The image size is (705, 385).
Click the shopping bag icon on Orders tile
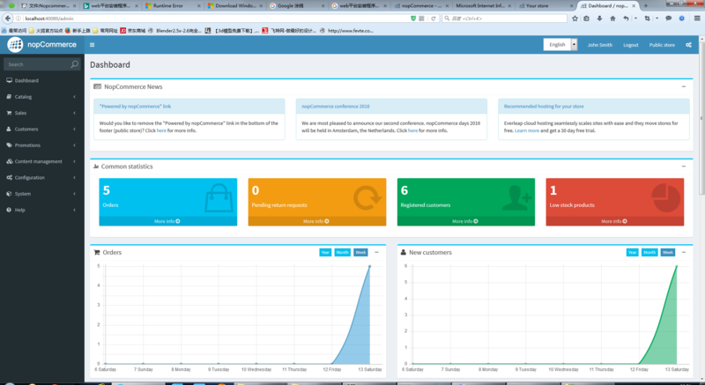[217, 197]
